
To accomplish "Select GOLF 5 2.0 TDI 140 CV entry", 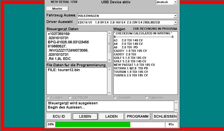I will point(130,61).
